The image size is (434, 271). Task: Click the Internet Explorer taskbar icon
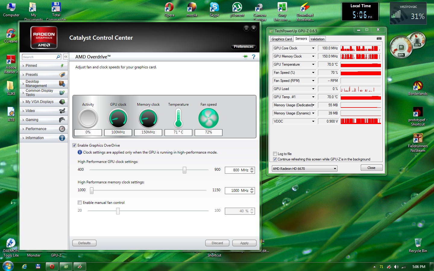(x=24, y=266)
